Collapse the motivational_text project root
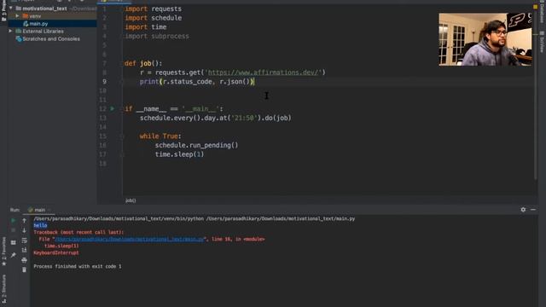 coord(11,8)
